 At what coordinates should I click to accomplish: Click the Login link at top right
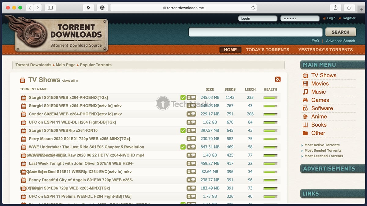tap(331, 18)
